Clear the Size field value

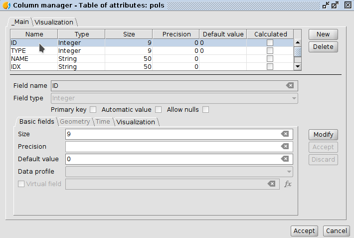(x=285, y=134)
